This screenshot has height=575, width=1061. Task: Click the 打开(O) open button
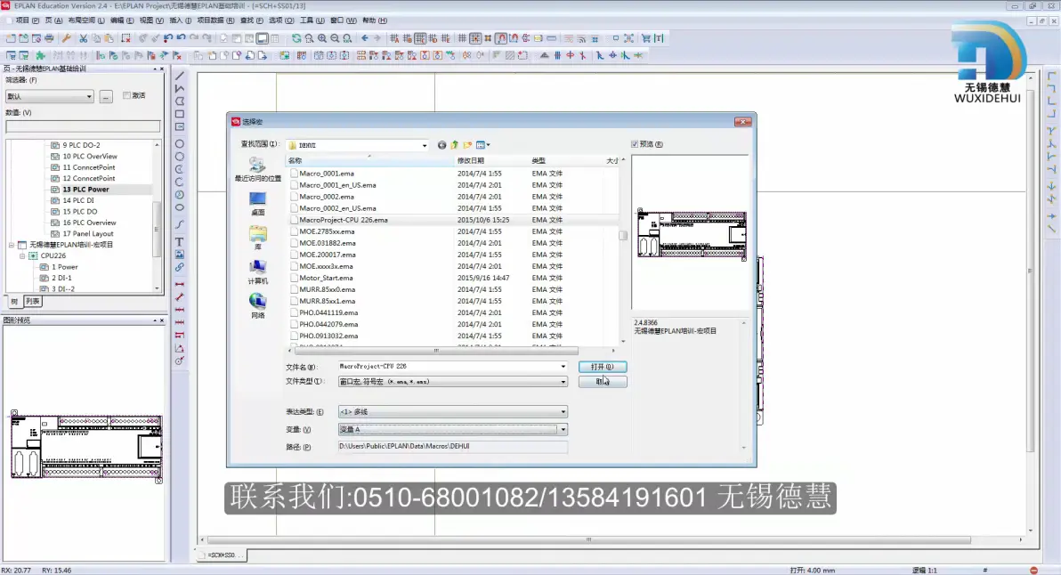click(603, 367)
